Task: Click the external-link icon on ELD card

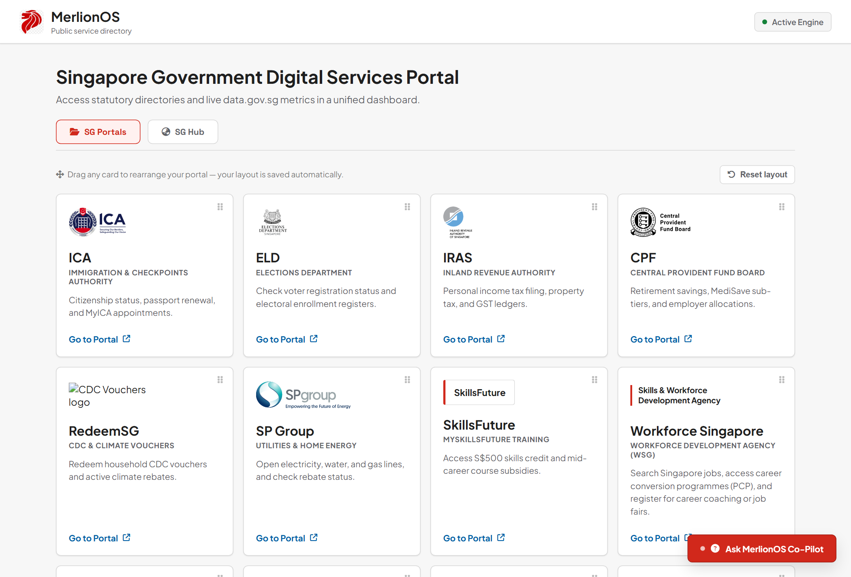Action: point(314,339)
